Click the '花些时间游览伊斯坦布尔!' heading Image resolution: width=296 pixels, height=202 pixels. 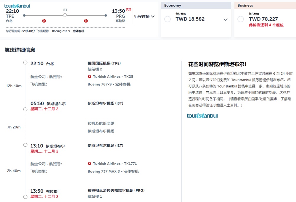pos(217,64)
